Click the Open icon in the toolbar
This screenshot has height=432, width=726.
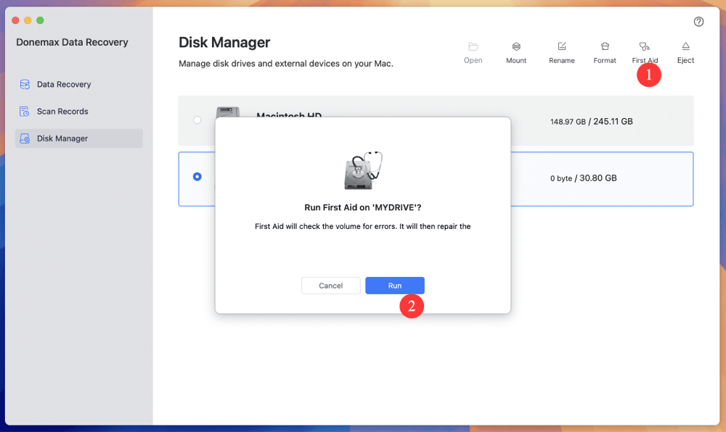(x=473, y=51)
